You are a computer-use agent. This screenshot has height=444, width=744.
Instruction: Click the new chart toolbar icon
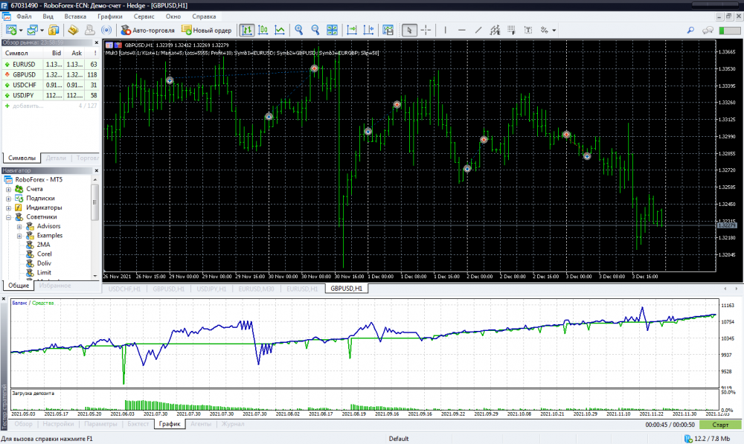tap(11, 30)
